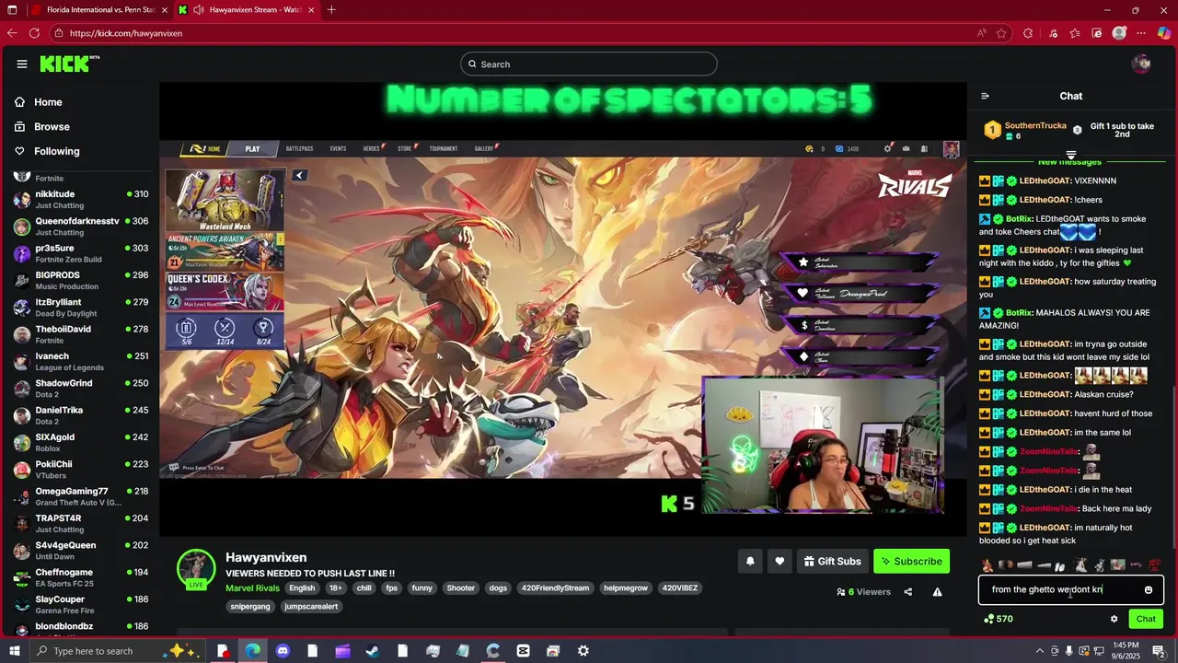1178x663 pixels.
Task: Send message with green Chat button
Action: (x=1146, y=619)
